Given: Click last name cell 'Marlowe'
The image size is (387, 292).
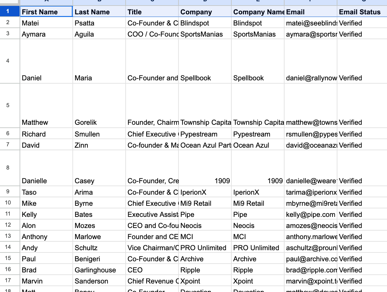Looking at the screenshot, I should (x=99, y=236).
